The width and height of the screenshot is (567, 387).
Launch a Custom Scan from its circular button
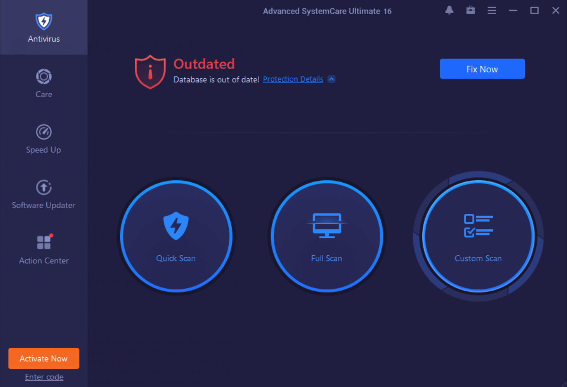(x=478, y=236)
